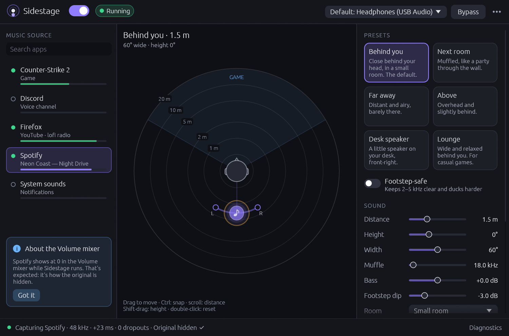Enable the Footstep-safe toggle
The image size is (509, 336).
372,183
